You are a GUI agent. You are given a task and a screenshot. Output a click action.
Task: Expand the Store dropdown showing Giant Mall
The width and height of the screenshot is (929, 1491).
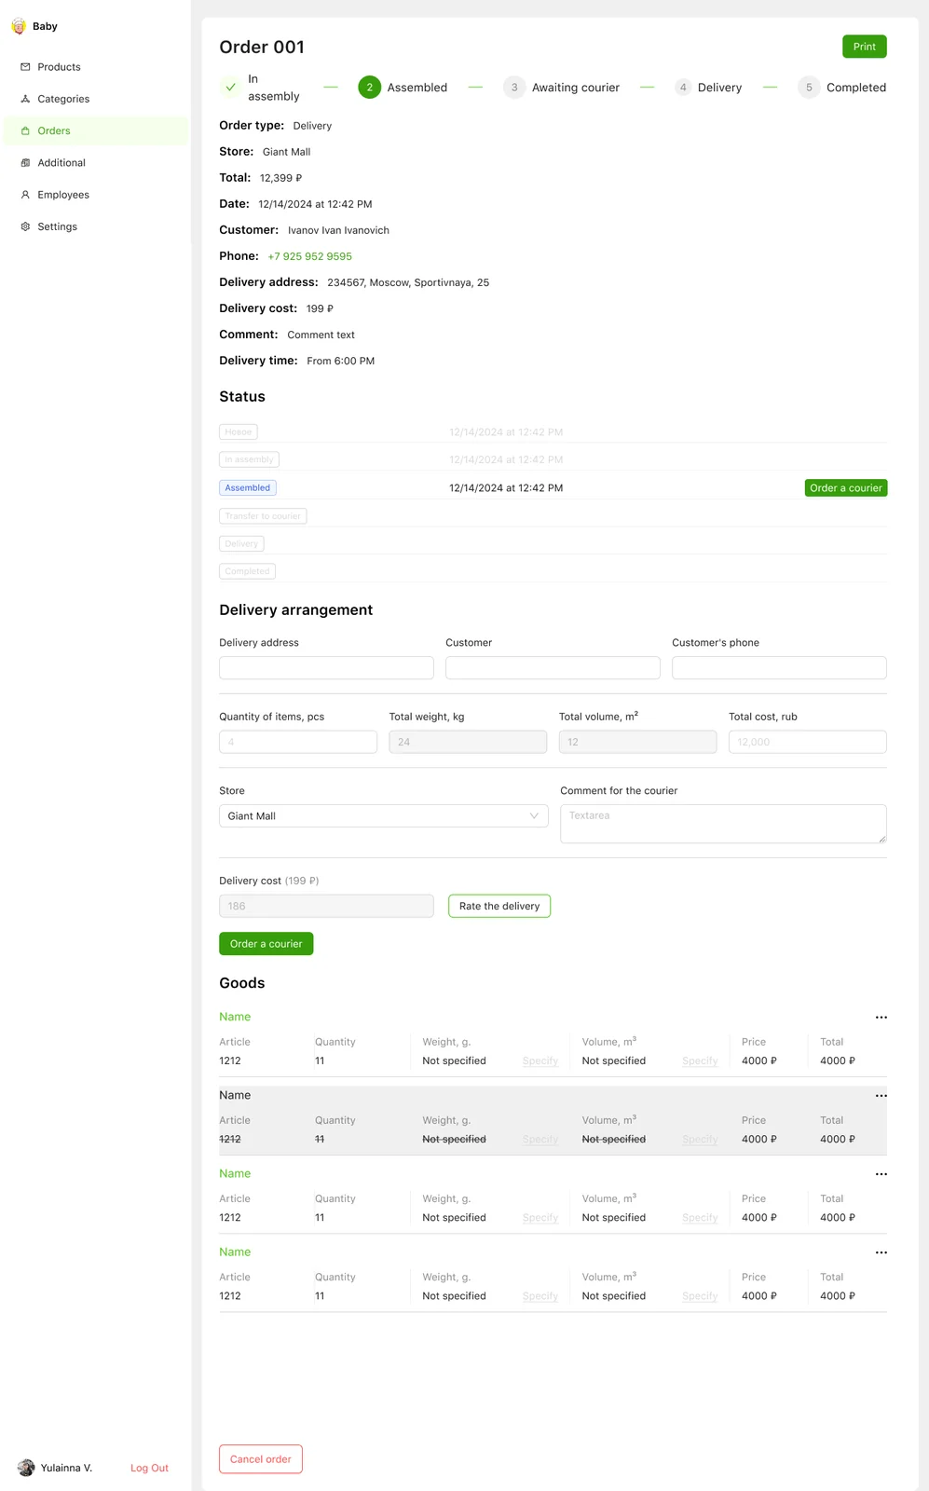384,816
